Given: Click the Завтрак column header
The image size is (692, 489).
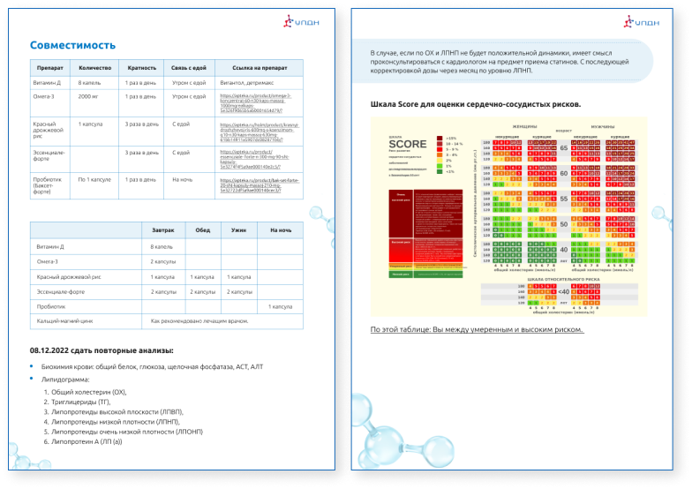Looking at the screenshot, I should (x=162, y=229).
